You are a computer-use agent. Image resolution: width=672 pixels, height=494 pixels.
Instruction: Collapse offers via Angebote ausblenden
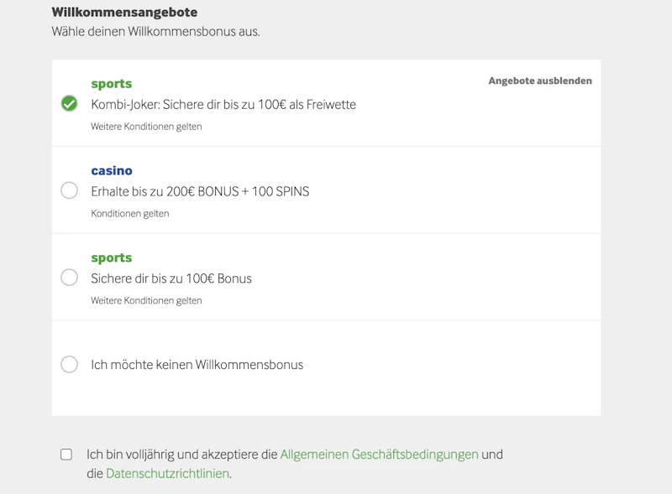click(540, 81)
